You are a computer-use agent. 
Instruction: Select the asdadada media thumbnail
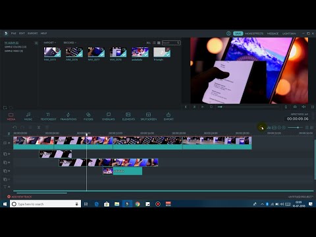coord(140,52)
